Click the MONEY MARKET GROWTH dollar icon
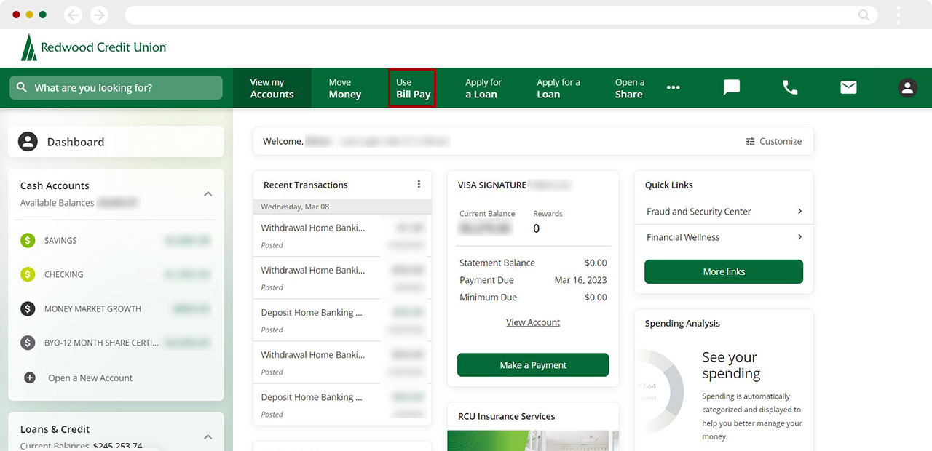 click(28, 308)
